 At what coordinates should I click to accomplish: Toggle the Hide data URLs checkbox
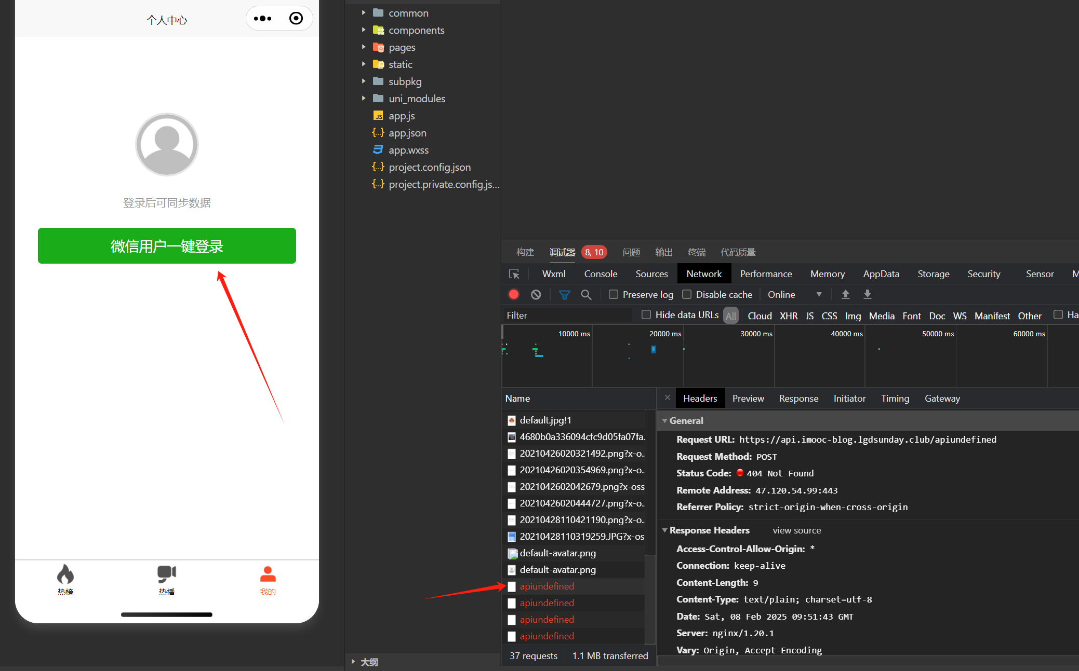pos(646,314)
